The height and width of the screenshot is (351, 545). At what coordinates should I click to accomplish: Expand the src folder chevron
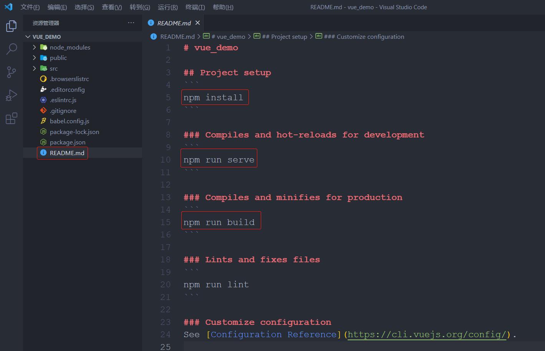click(35, 68)
